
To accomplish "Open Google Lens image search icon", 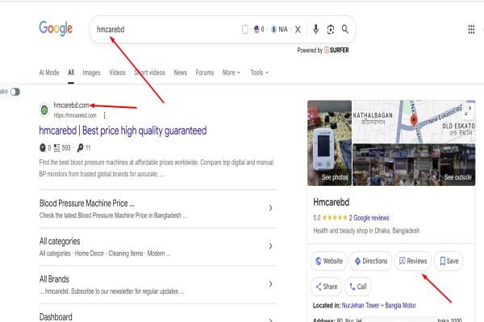I will (331, 30).
